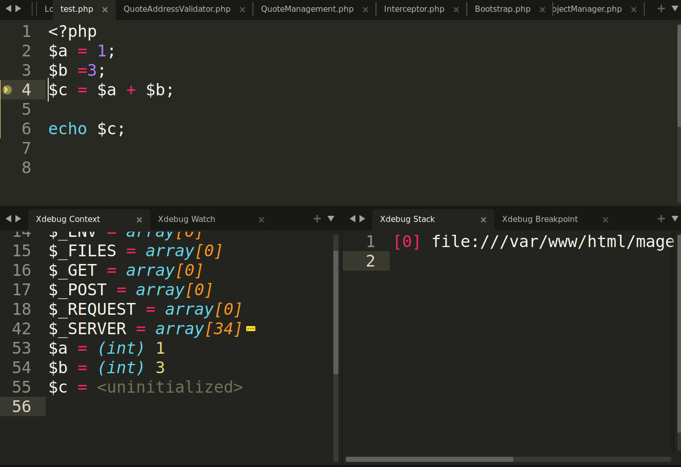
Task: Close the ObjectManager.php tab
Action: click(x=634, y=10)
